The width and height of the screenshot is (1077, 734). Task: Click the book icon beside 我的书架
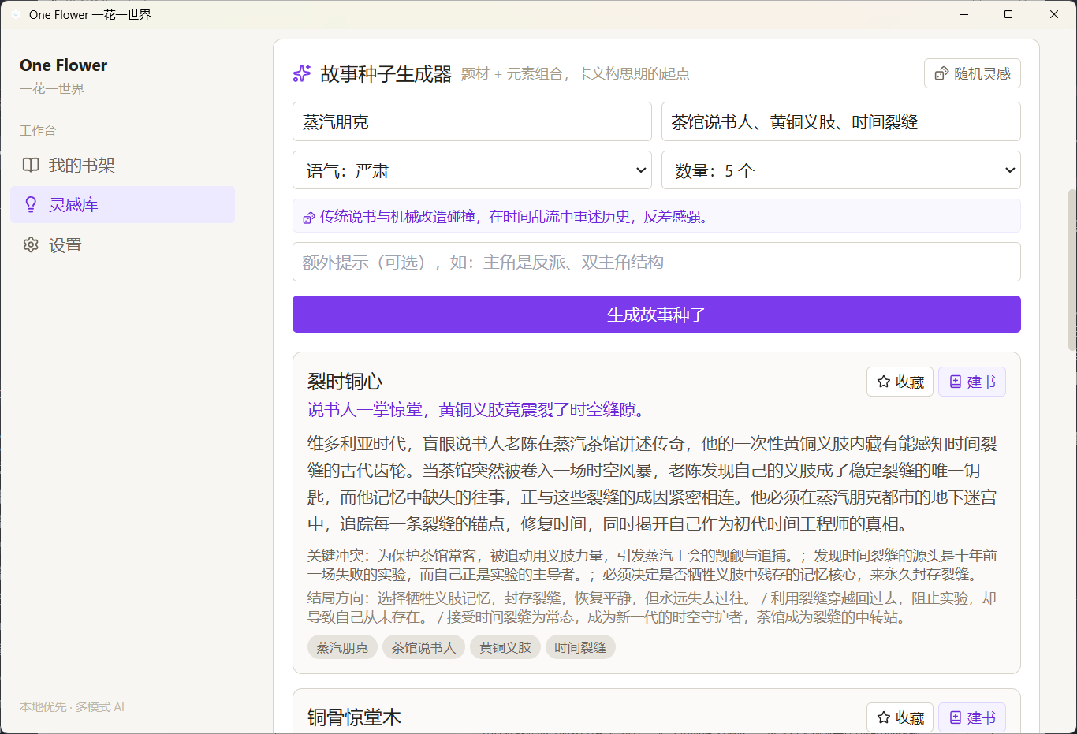pos(31,165)
